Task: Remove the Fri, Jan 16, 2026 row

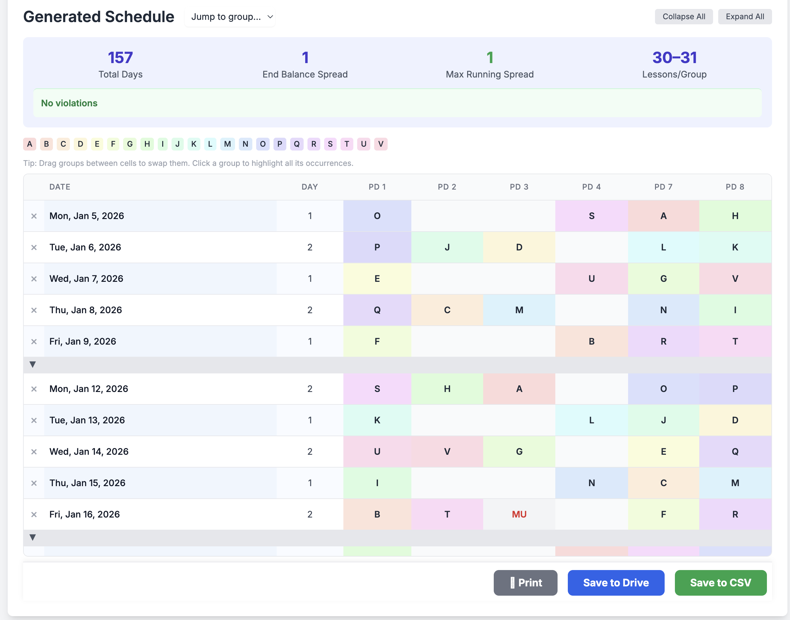Action: click(x=34, y=514)
